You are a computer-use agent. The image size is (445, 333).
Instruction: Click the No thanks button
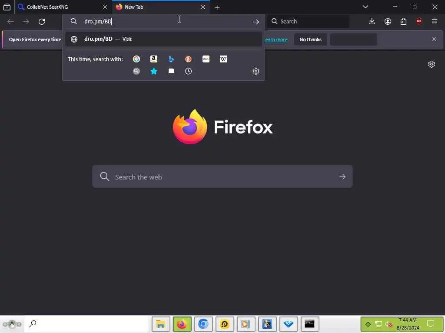(x=310, y=39)
